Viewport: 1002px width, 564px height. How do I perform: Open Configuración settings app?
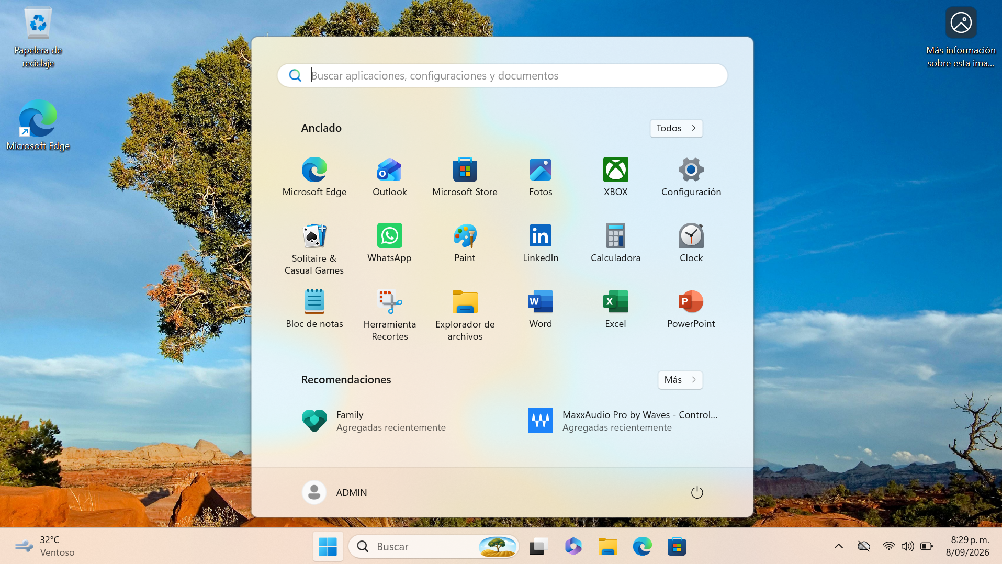tap(691, 177)
